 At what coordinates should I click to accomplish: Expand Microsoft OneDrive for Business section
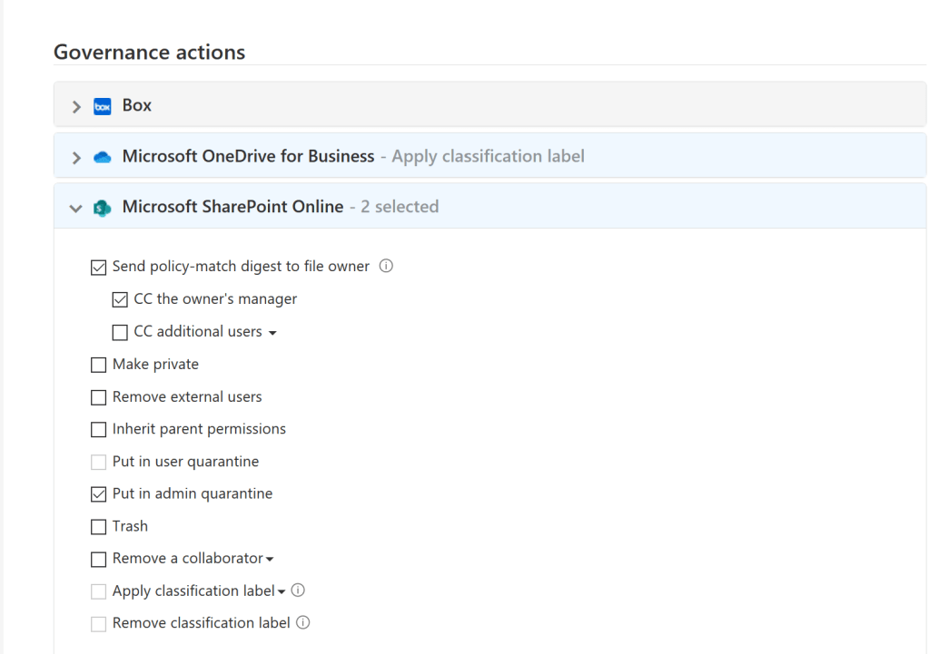pos(76,157)
